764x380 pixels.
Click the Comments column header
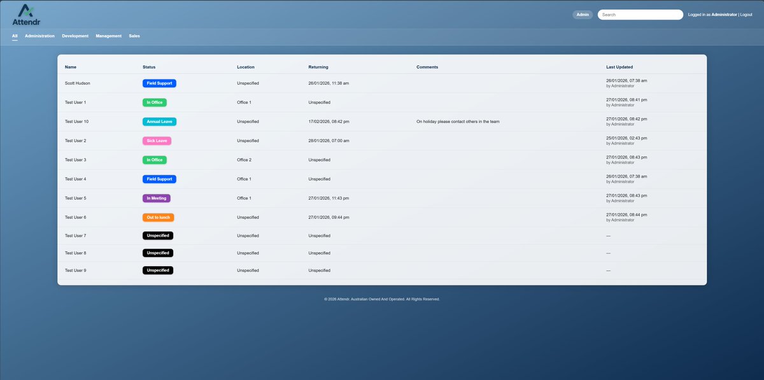pyautogui.click(x=427, y=67)
